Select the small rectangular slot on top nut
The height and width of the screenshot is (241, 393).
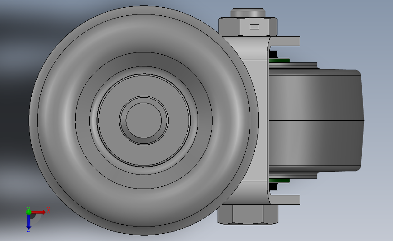(x=254, y=27)
